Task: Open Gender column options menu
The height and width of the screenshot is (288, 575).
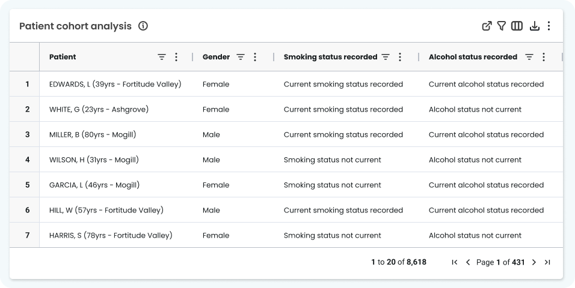Action: [255, 57]
